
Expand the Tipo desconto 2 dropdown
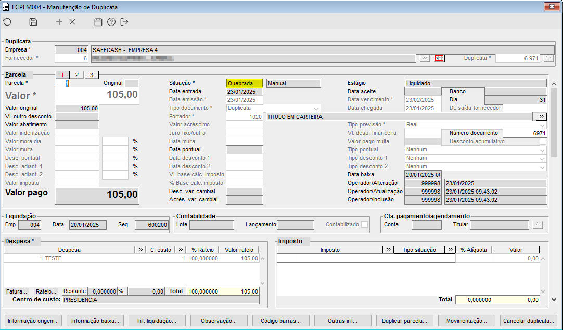(x=542, y=167)
